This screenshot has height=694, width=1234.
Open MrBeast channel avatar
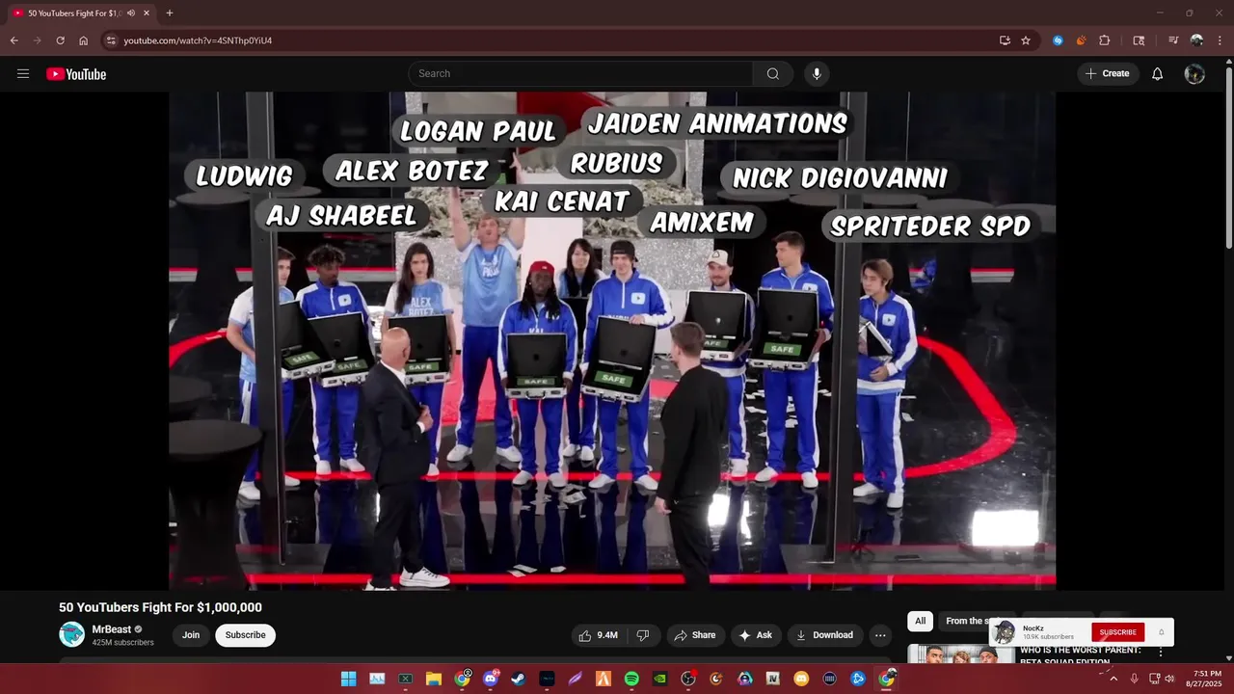tap(72, 634)
